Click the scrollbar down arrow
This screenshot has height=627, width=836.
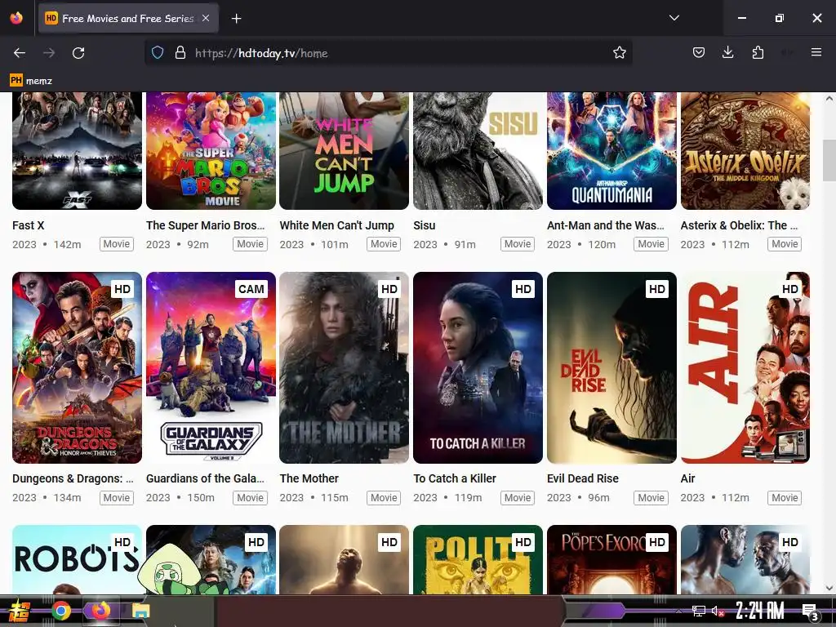829,588
